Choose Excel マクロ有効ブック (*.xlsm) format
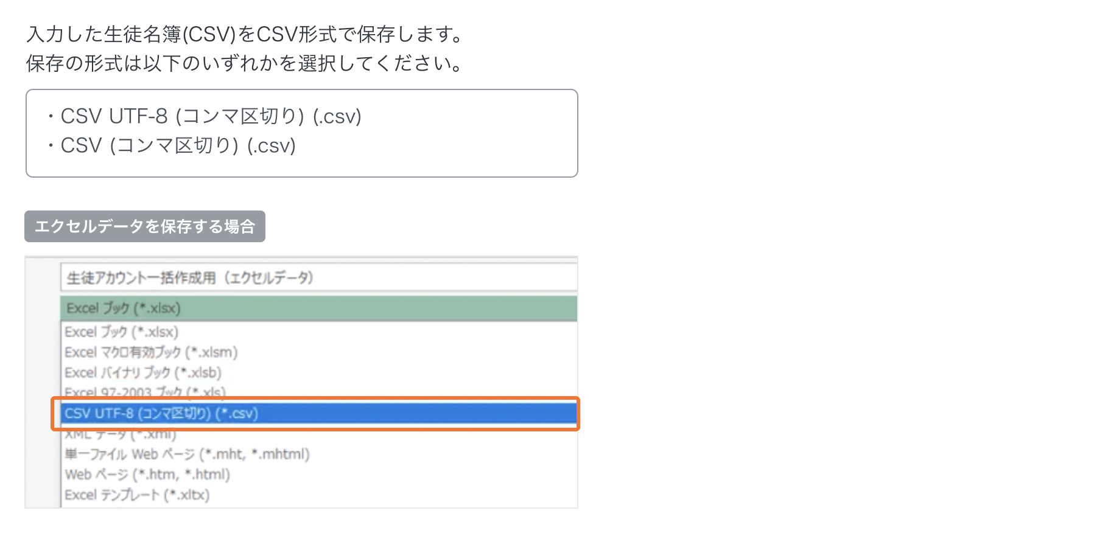Image resolution: width=1108 pixels, height=533 pixels. [151, 352]
